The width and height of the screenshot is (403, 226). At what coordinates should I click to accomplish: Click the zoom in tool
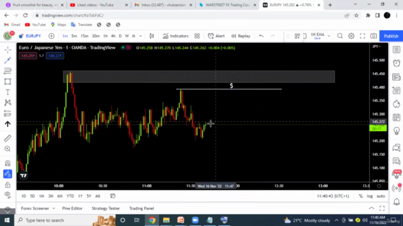coord(8,149)
